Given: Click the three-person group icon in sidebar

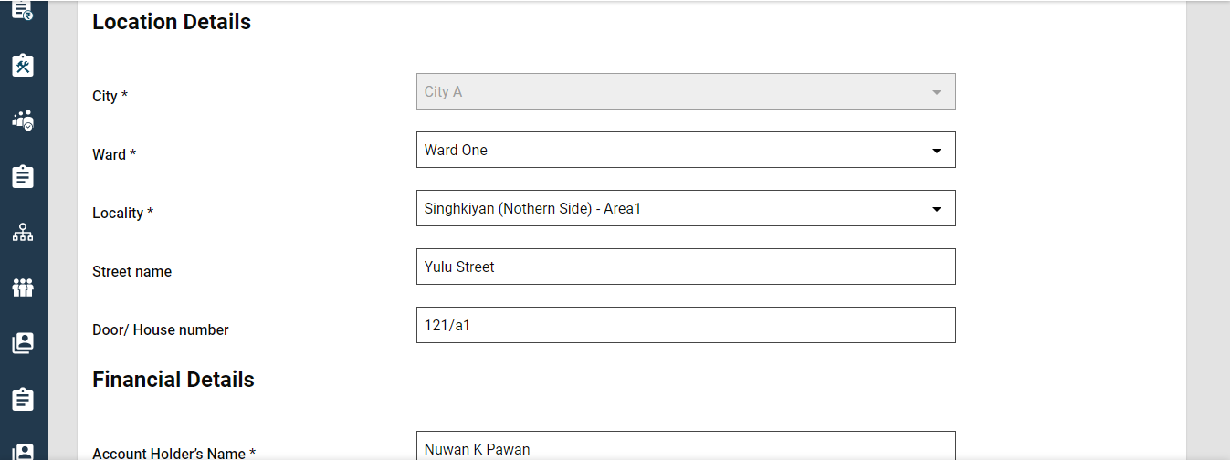Looking at the screenshot, I should [x=23, y=287].
